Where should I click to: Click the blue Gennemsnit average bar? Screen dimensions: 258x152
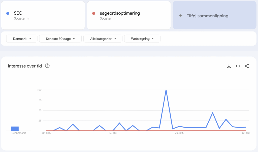tap(15, 129)
